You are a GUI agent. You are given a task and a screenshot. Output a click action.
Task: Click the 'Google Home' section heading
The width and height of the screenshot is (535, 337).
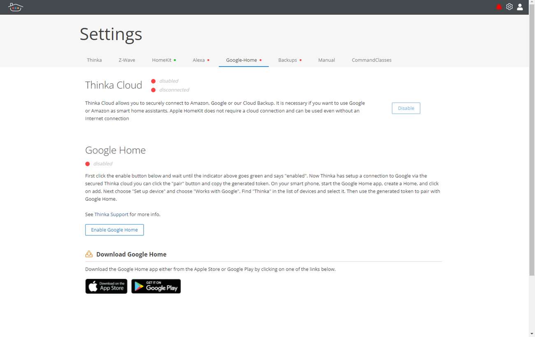coord(115,150)
